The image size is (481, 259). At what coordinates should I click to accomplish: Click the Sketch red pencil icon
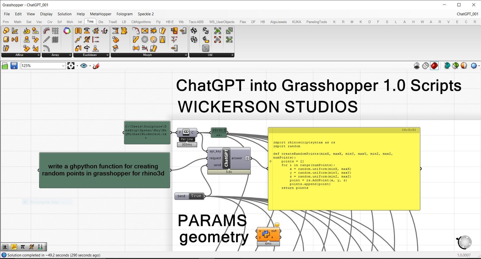pos(96,66)
